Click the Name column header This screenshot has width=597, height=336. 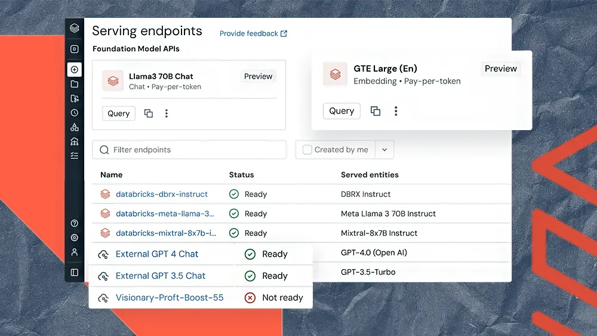[111, 175]
